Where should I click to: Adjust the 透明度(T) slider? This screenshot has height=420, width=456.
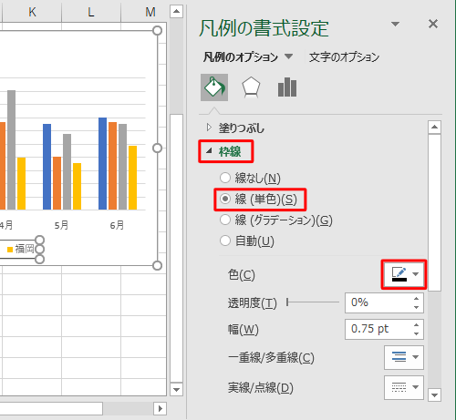click(313, 302)
